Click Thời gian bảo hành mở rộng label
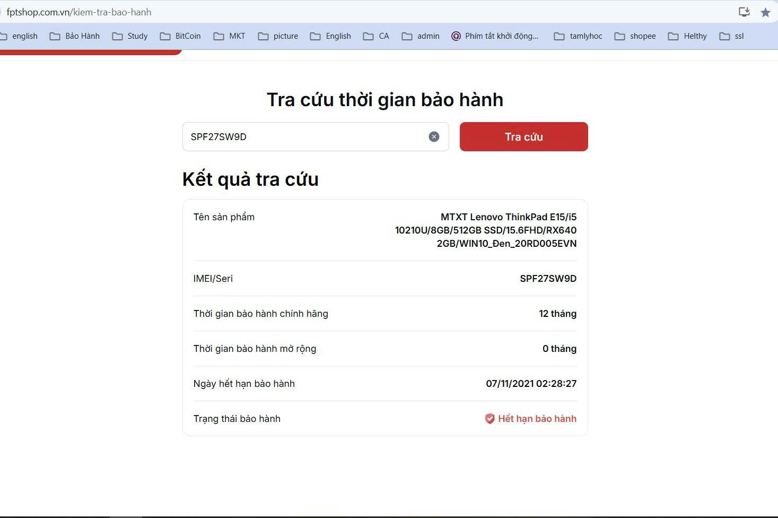Viewport: 778px width, 518px height. 255,349
